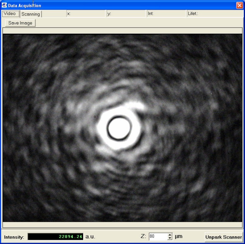
Task: Click the Intensity: label
Action: [14, 237]
